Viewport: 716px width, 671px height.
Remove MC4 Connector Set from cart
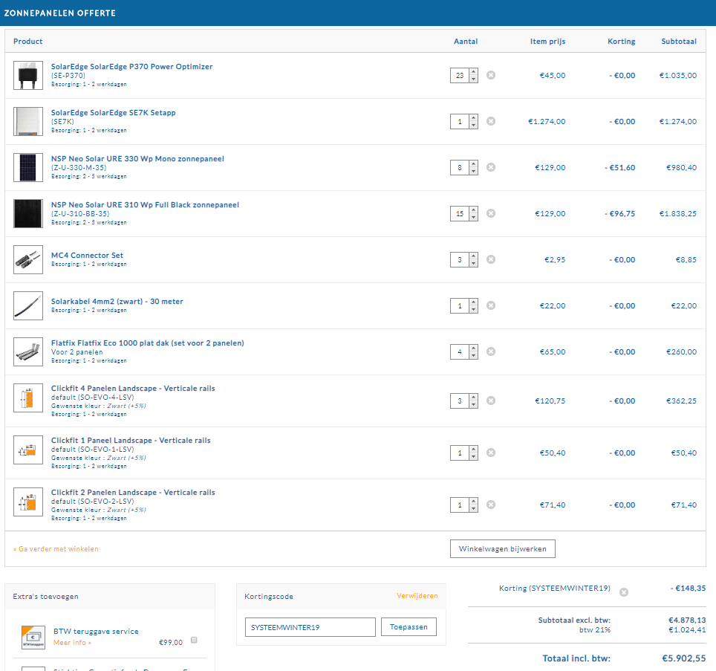pyautogui.click(x=491, y=259)
